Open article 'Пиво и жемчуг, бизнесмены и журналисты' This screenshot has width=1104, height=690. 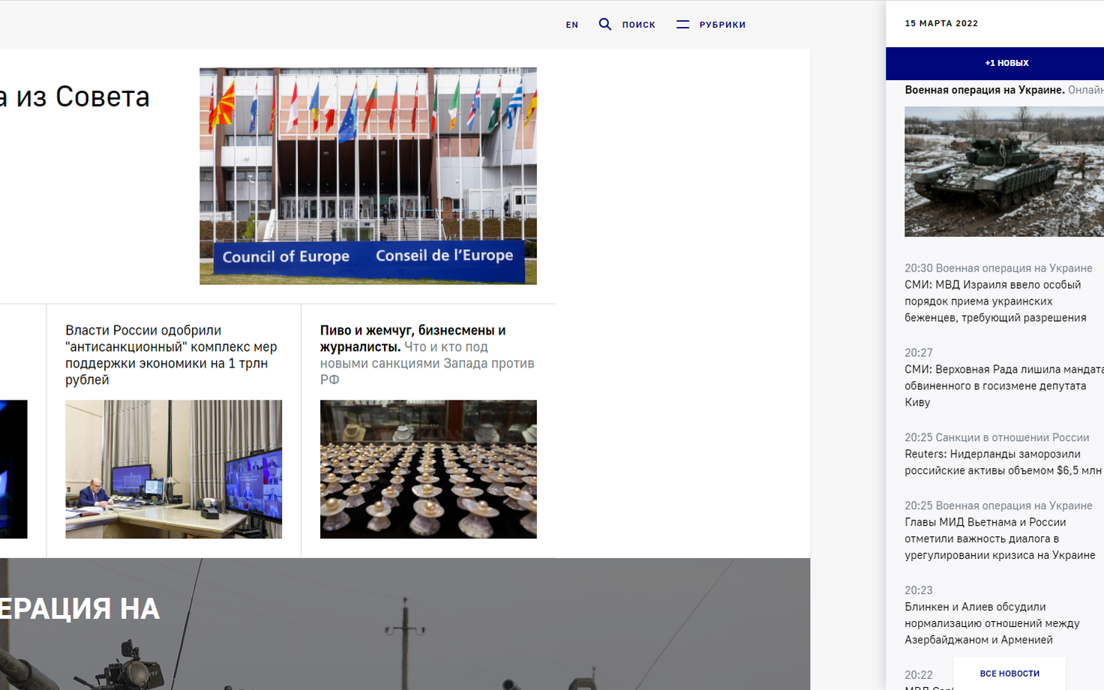pos(427,355)
